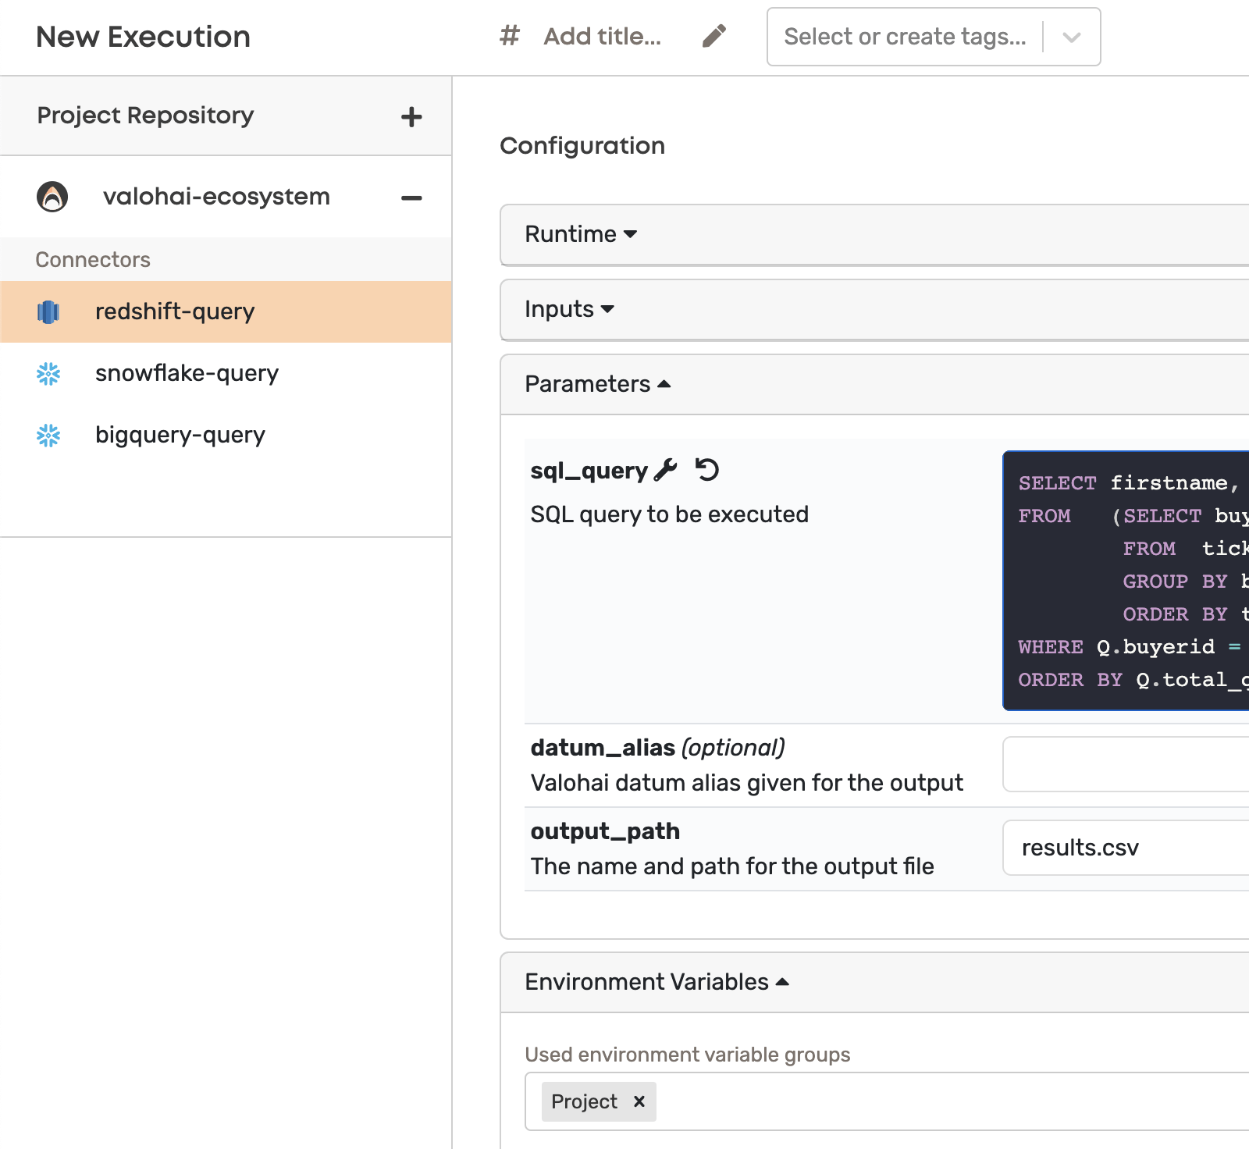
Task: Click the output_path field showing results.csv
Action: [x=1126, y=848]
